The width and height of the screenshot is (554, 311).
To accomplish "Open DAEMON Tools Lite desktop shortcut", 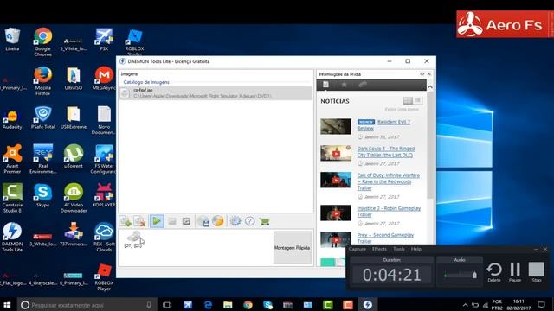I will 12,238.
